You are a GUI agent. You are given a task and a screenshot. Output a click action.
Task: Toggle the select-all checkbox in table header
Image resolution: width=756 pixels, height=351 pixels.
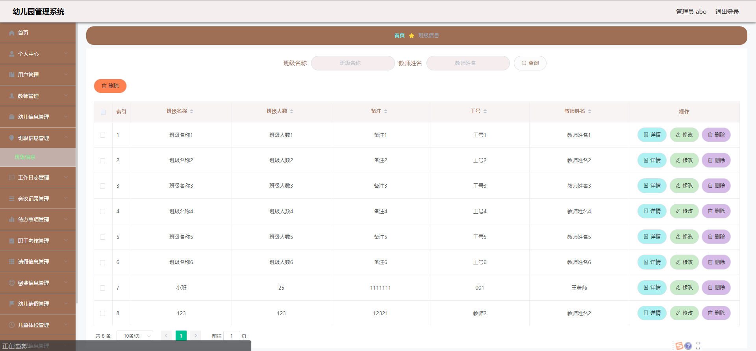(x=103, y=112)
